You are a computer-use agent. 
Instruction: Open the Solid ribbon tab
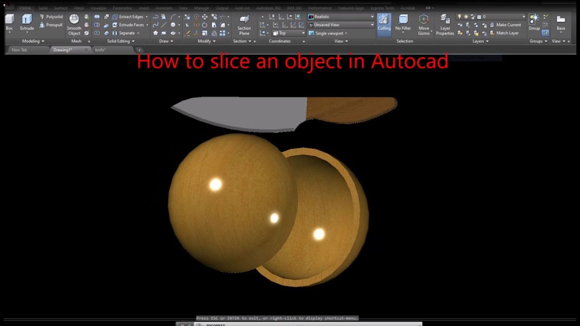click(x=43, y=8)
